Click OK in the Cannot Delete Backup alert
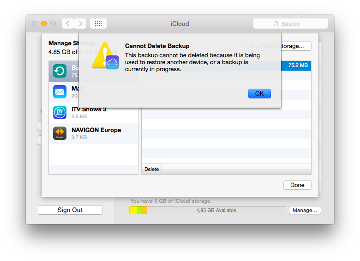The width and height of the screenshot is (360, 261). pos(259,93)
